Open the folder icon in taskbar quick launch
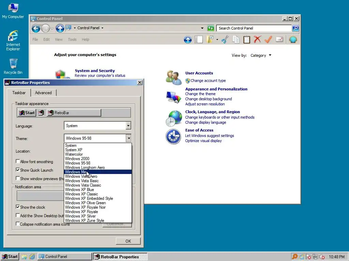Image resolution: width=349 pixels, height=261 pixels. pos(24,257)
